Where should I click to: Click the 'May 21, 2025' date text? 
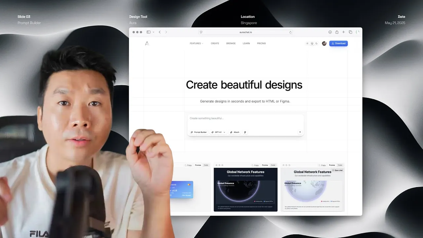coord(395,23)
